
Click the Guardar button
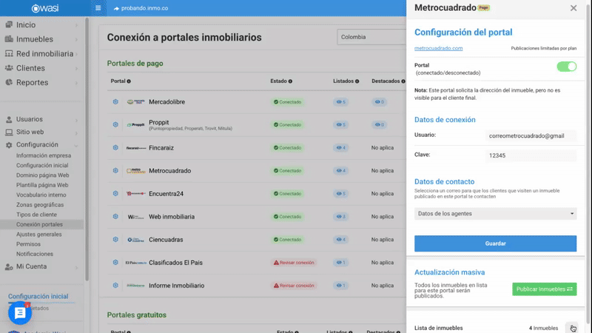[x=495, y=243]
